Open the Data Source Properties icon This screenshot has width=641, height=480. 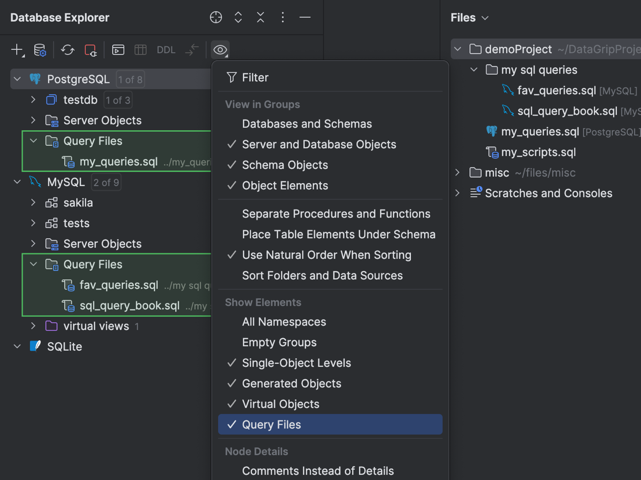pyautogui.click(x=40, y=50)
